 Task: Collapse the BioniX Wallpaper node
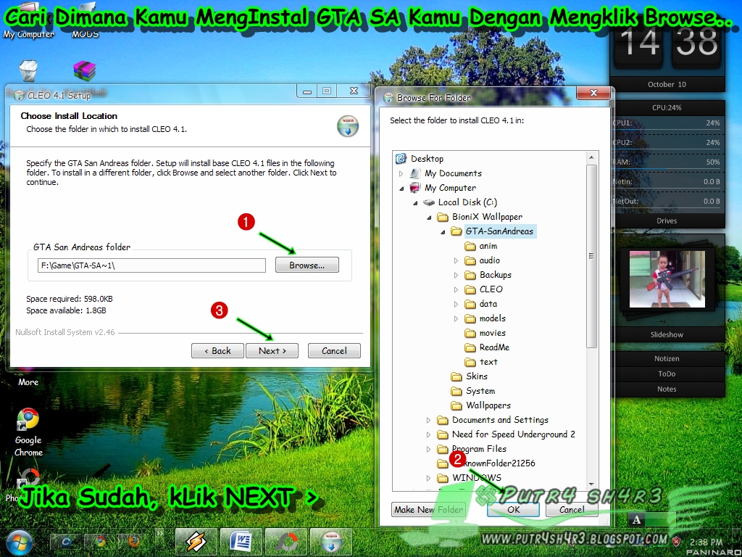[429, 218]
